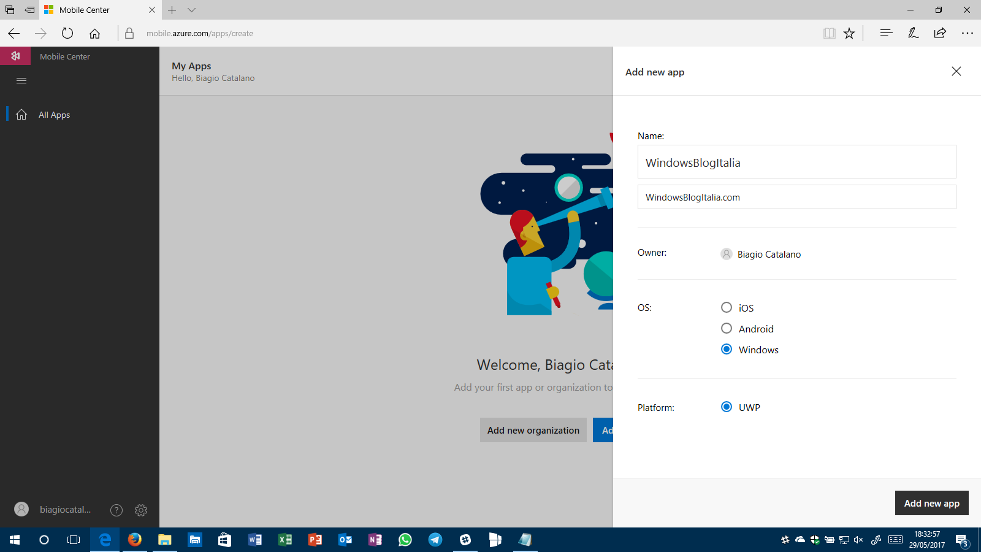Click the browser Forward arrow

click(40, 33)
